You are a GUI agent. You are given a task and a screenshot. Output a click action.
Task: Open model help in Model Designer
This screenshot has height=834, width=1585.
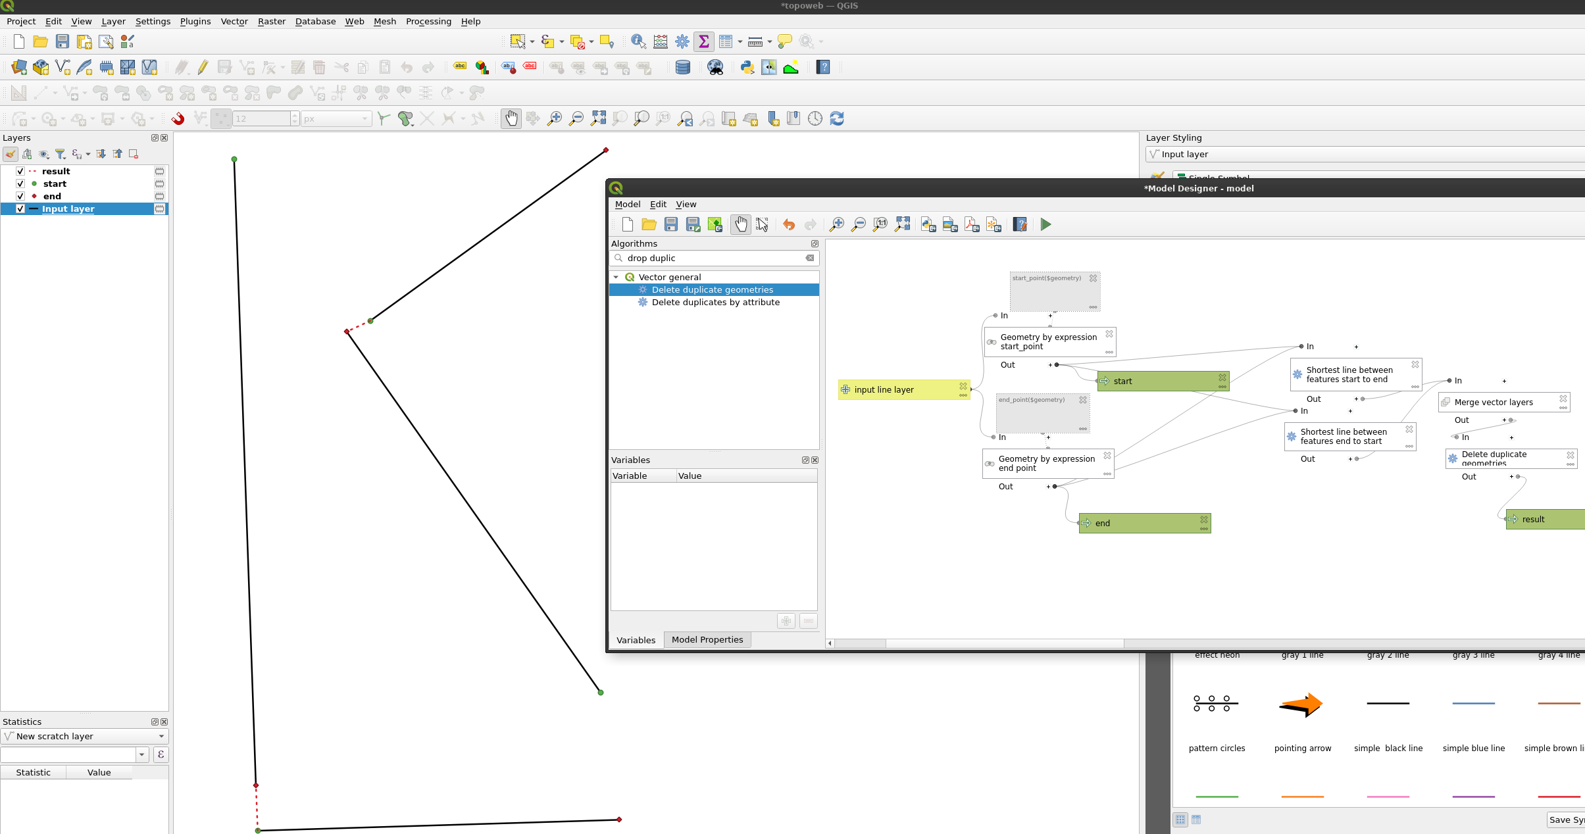pyautogui.click(x=1020, y=225)
